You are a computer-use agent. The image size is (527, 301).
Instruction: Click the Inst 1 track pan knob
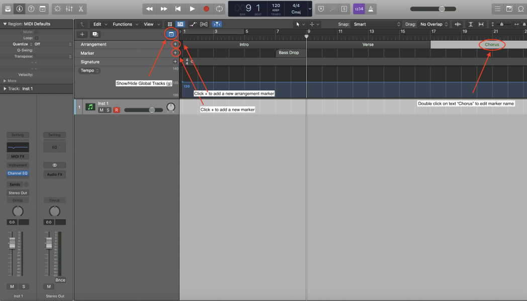[171, 107]
